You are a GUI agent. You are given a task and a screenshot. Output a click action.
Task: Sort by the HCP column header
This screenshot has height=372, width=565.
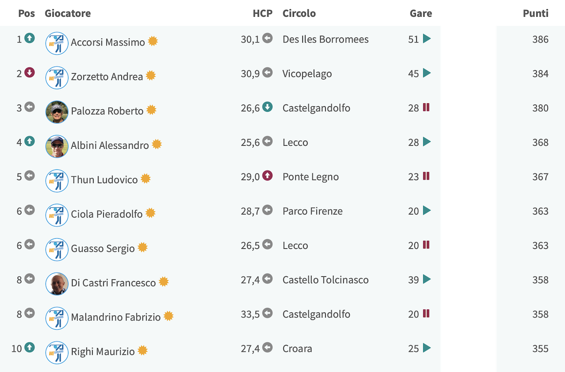pos(263,13)
